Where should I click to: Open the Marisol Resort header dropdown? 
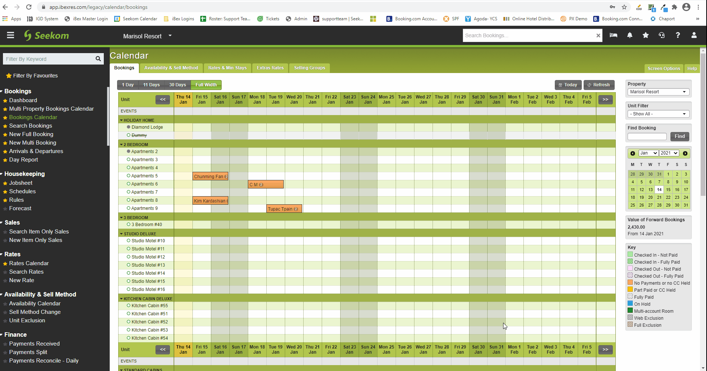(x=147, y=36)
